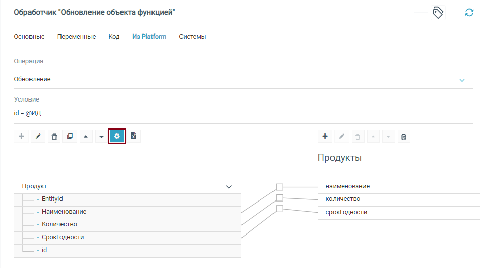This screenshot has width=485, height=268.
Task: Open the highlighted gear settings button
Action: 117,136
